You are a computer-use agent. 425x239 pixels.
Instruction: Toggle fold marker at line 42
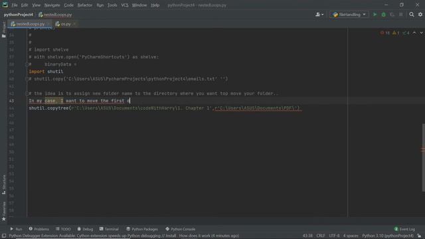pos(27,94)
